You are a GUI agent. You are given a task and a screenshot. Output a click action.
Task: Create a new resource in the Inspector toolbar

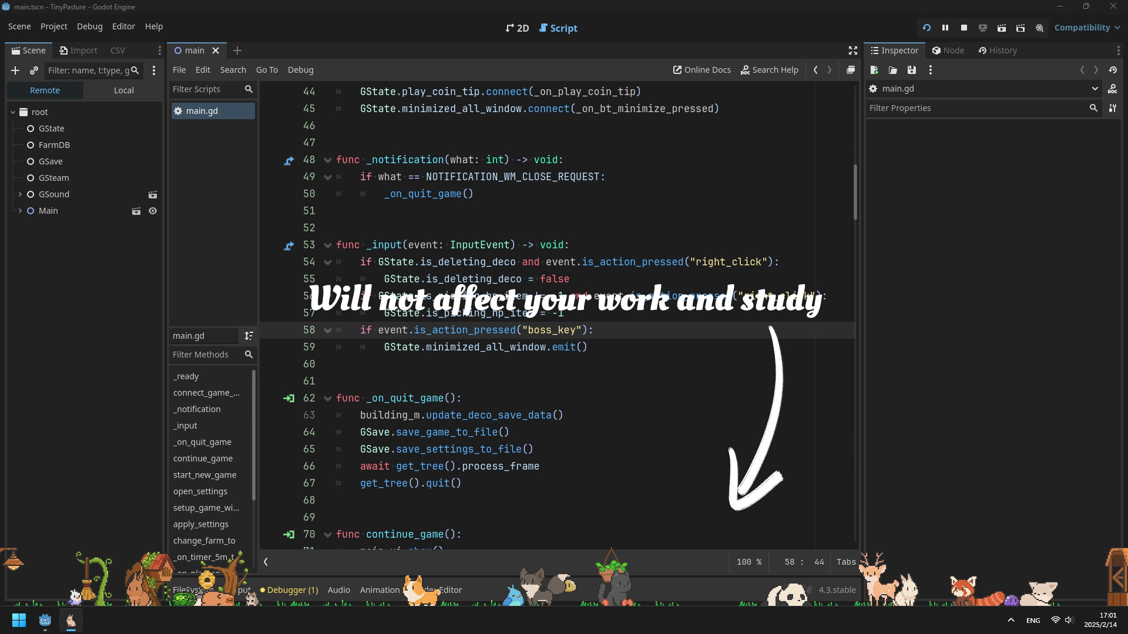[874, 70]
